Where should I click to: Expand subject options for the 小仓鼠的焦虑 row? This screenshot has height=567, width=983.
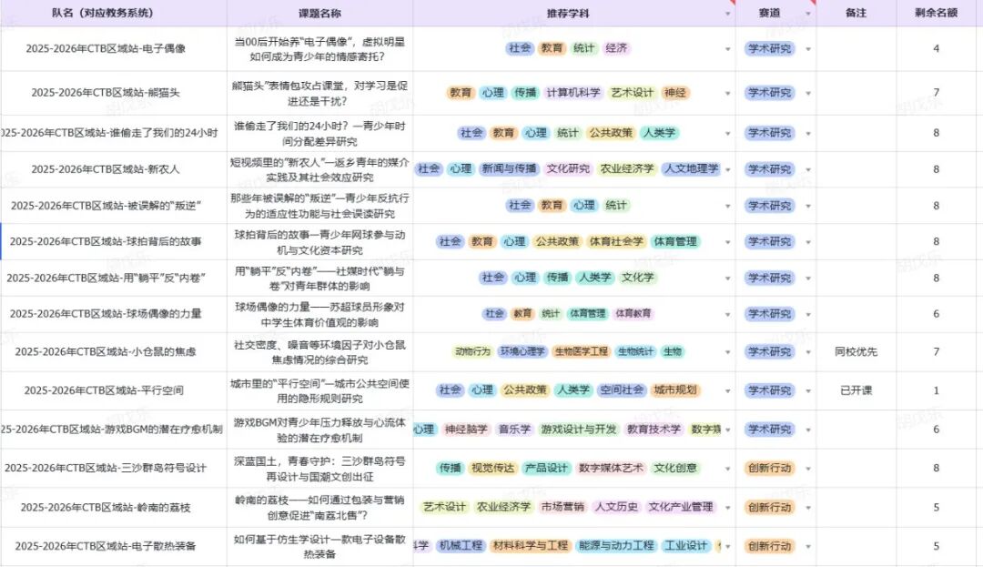[x=726, y=350]
